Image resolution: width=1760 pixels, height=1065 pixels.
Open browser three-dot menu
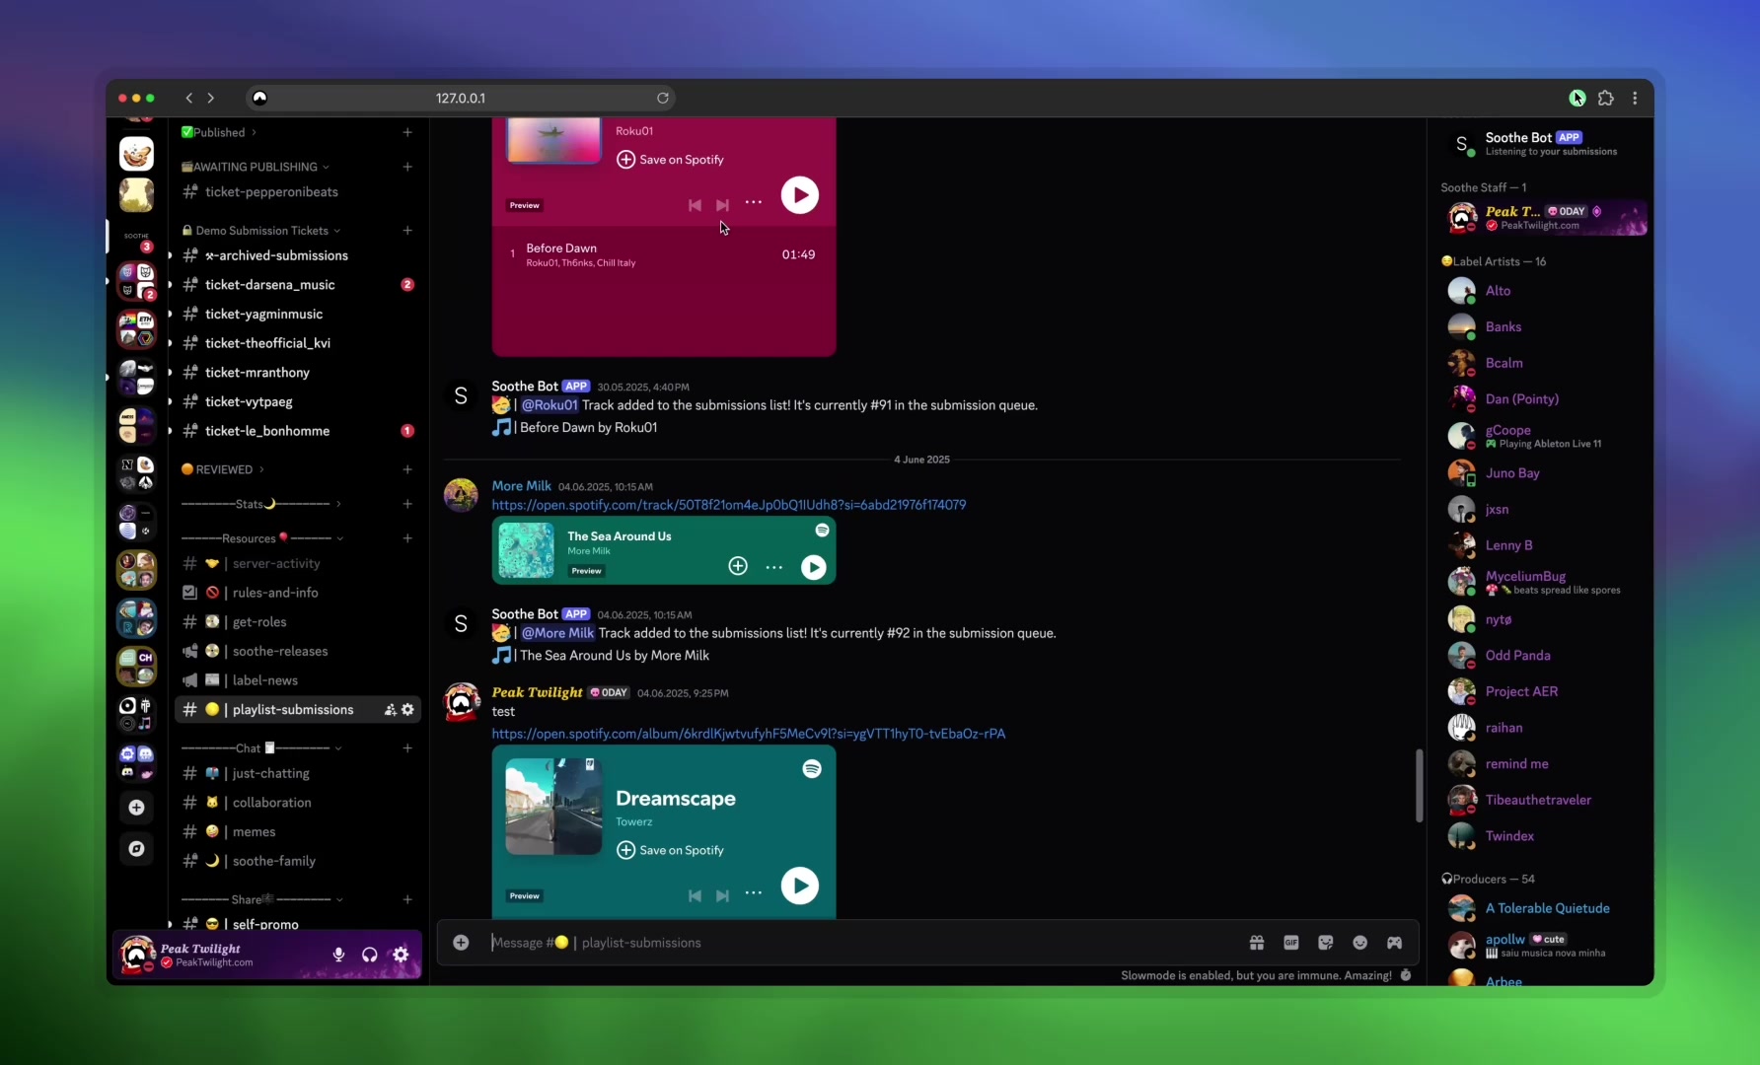(1636, 98)
